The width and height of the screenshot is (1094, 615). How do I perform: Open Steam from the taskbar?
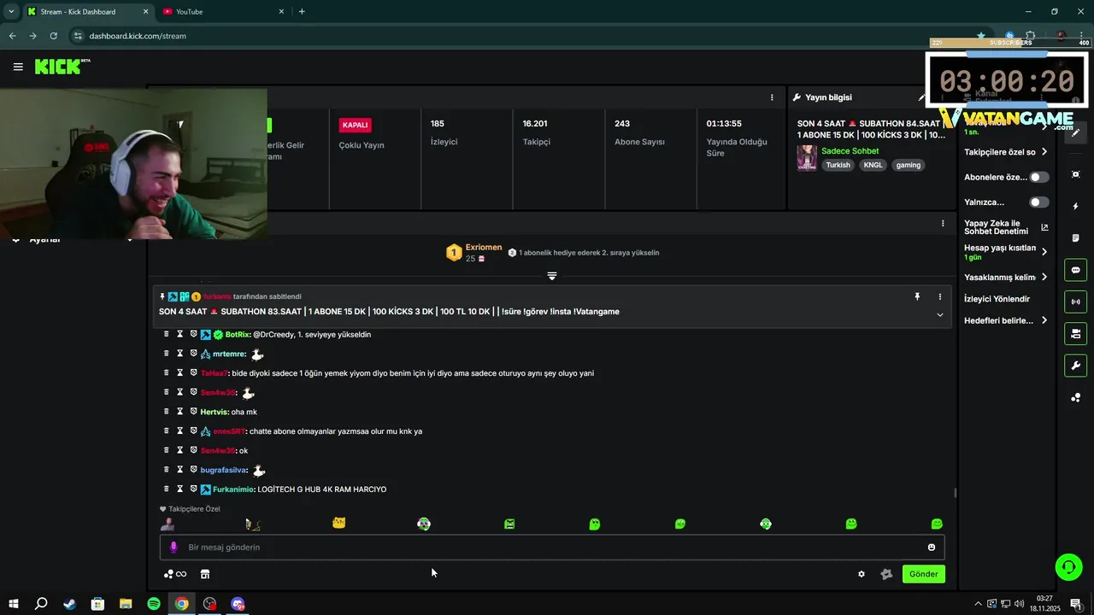click(69, 604)
